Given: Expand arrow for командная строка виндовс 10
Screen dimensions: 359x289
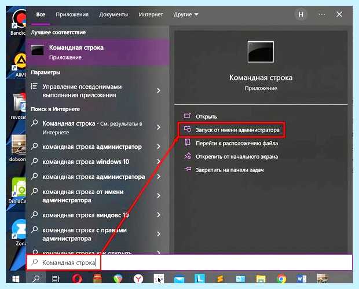Looking at the screenshot, I should click(x=159, y=215).
